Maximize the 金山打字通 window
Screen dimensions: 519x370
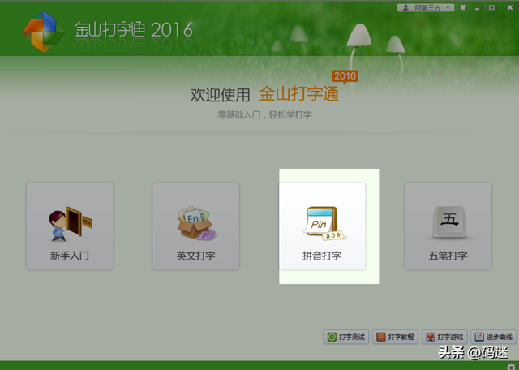click(x=491, y=7)
